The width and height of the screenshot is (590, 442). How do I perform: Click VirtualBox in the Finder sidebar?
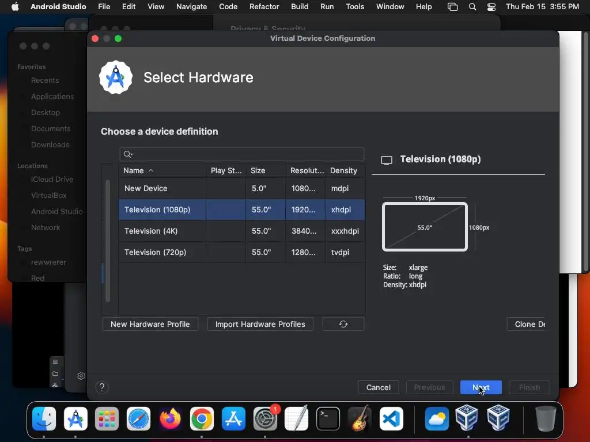(x=49, y=196)
